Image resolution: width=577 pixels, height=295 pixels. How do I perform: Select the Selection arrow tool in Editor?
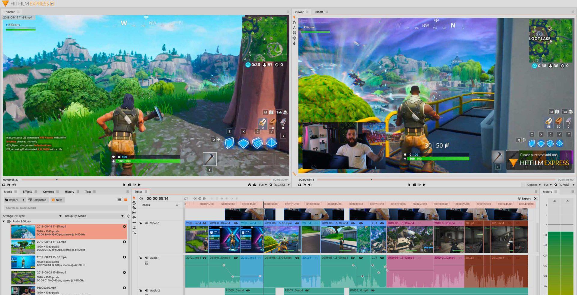[x=134, y=198]
